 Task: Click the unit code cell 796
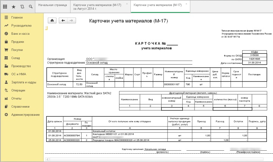click(188, 85)
